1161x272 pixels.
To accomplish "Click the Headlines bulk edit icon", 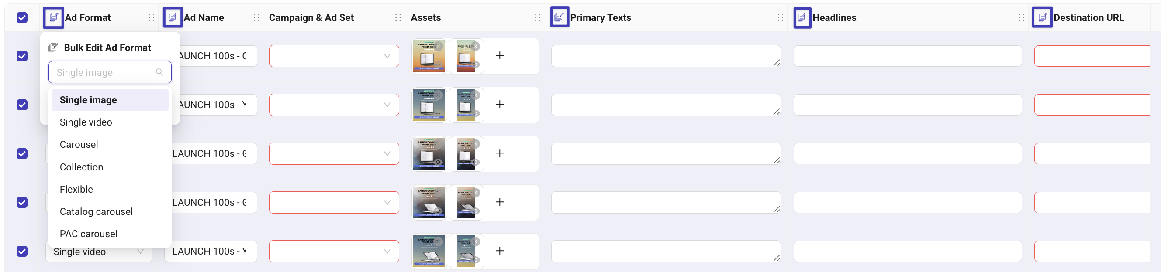I will 802,17.
